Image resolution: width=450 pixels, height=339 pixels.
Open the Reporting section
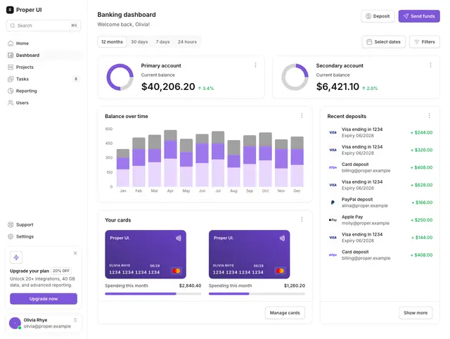point(44,91)
